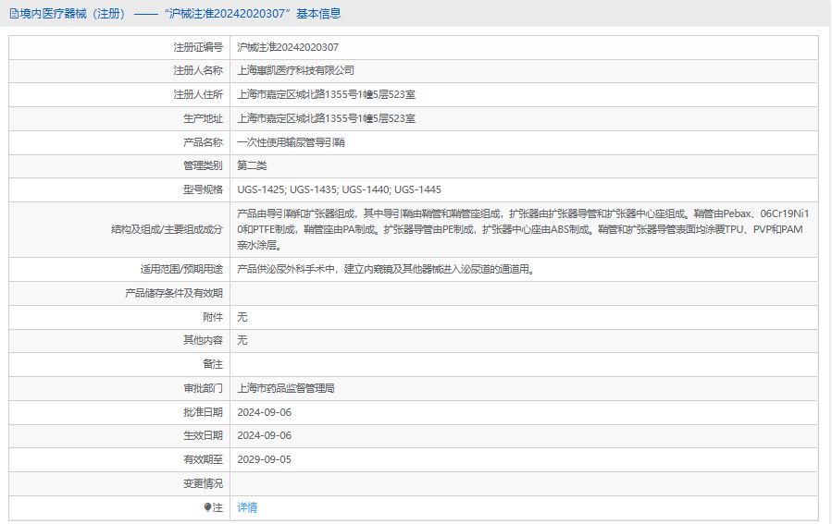
Task: Click the 注册人住所 address value
Action: (327, 94)
